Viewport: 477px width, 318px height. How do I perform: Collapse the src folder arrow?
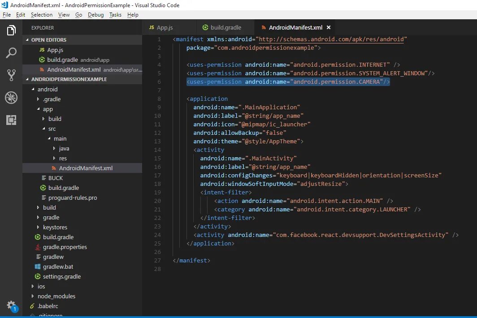point(44,129)
